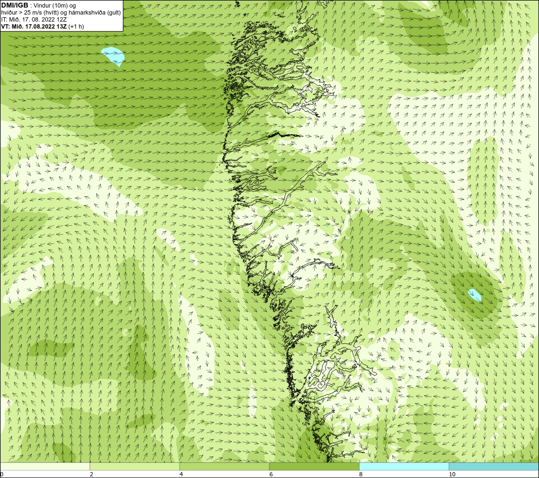The width and height of the screenshot is (539, 478).
Task: Click the teal legend swatch above 10
Action: point(494,466)
